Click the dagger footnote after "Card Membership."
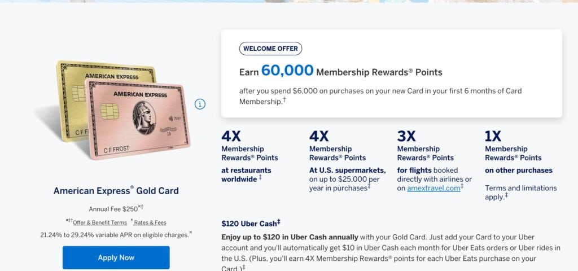The image size is (578, 271). click(284, 99)
